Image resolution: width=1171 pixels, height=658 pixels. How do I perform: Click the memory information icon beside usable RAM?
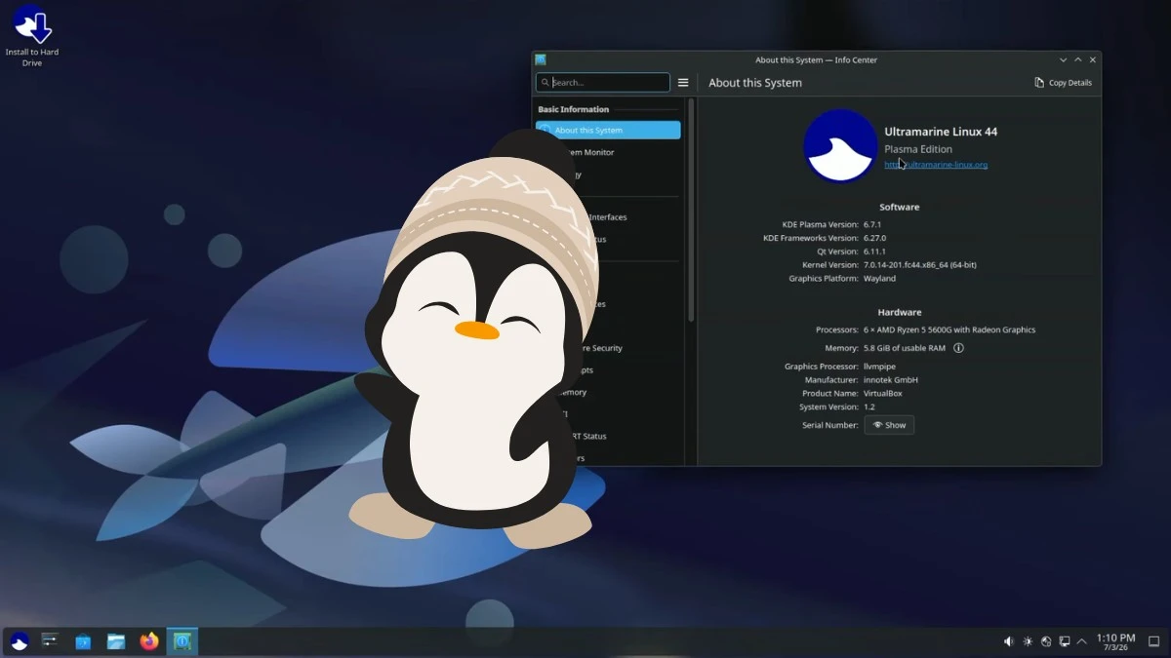(958, 348)
